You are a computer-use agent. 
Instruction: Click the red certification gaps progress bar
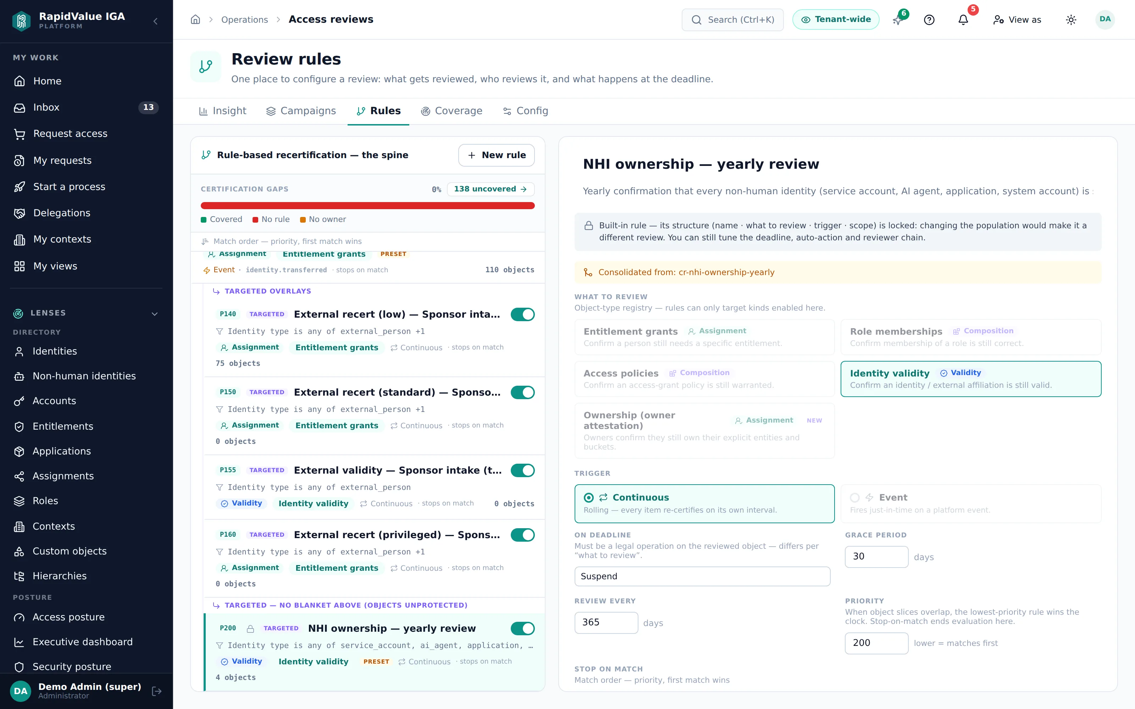pos(368,205)
